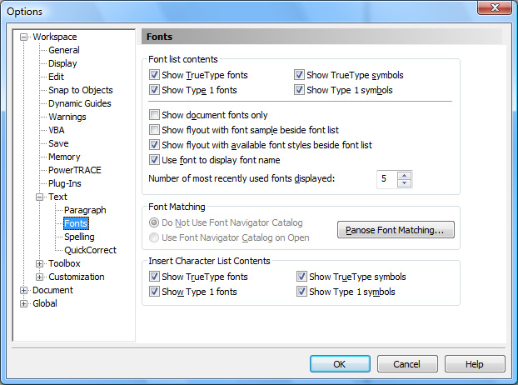The width and height of the screenshot is (518, 385).
Task: Close the Options dialog window
Action: click(495, 7)
